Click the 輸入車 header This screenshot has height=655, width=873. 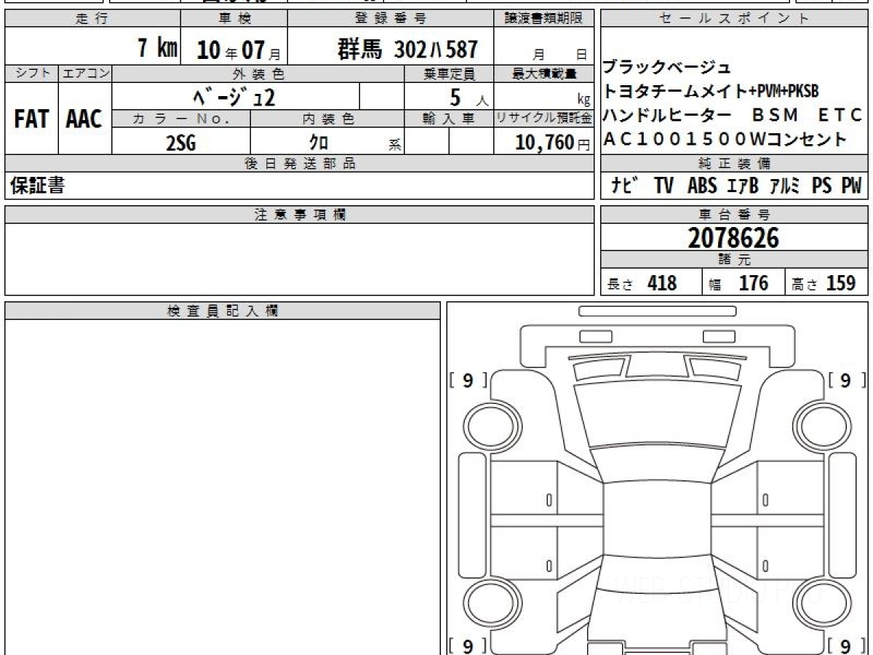coord(449,119)
